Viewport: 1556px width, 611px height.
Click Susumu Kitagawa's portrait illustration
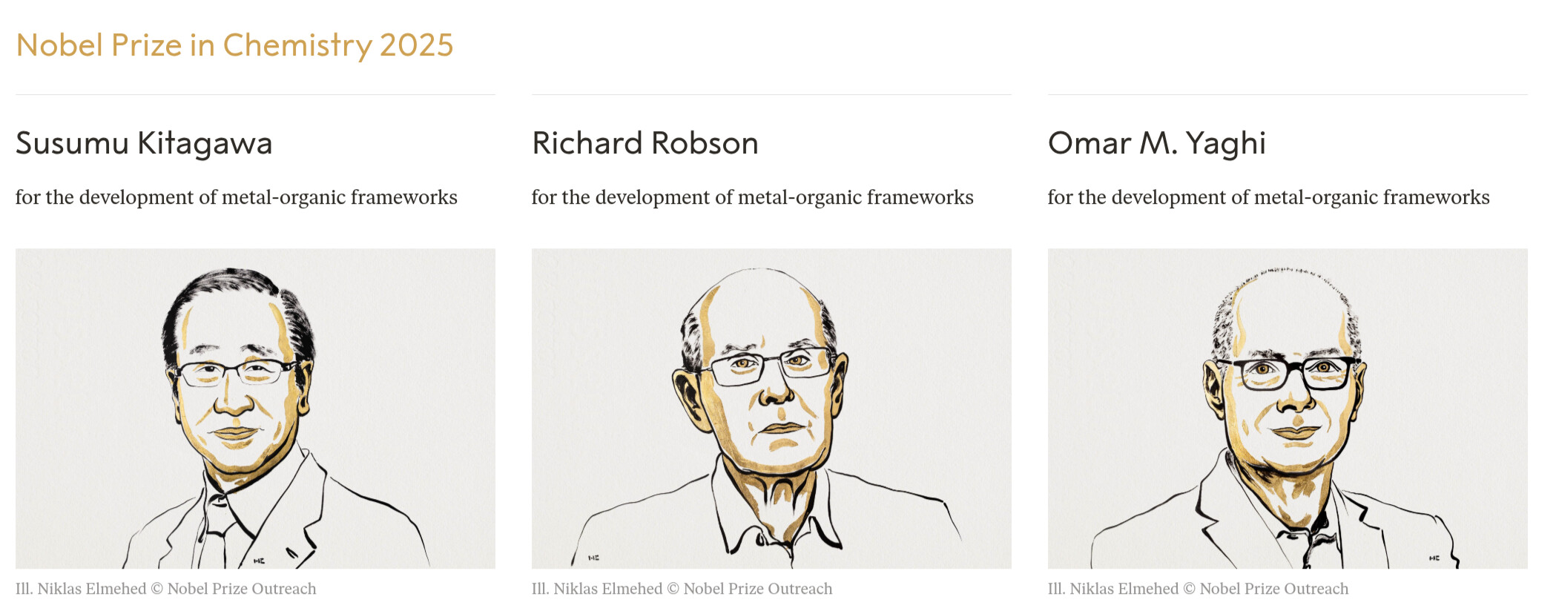[x=255, y=409]
